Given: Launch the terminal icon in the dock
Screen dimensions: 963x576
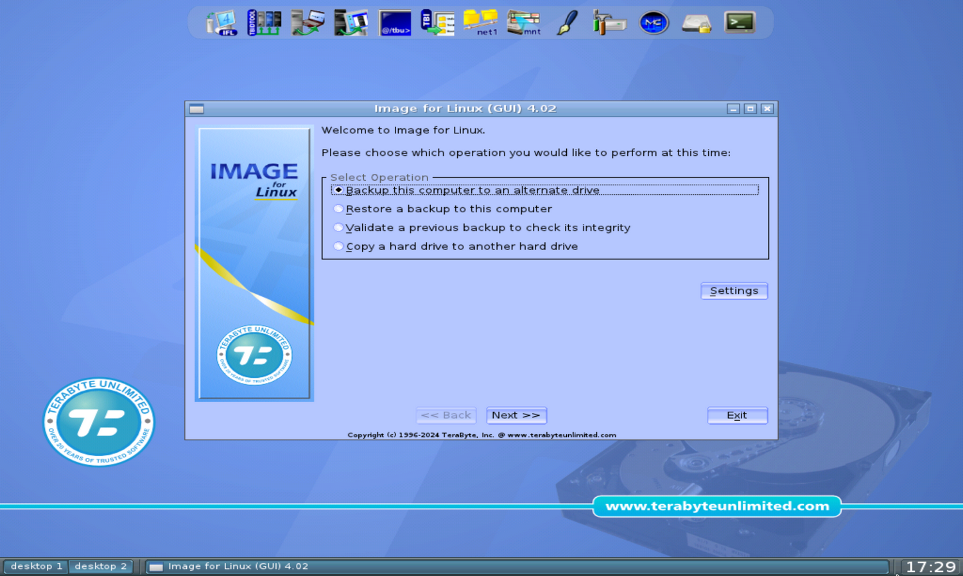Looking at the screenshot, I should (740, 23).
